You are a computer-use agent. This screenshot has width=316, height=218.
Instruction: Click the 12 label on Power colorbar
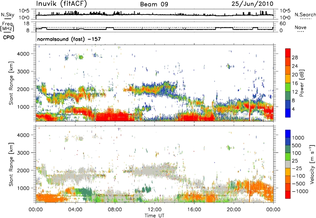295,92
